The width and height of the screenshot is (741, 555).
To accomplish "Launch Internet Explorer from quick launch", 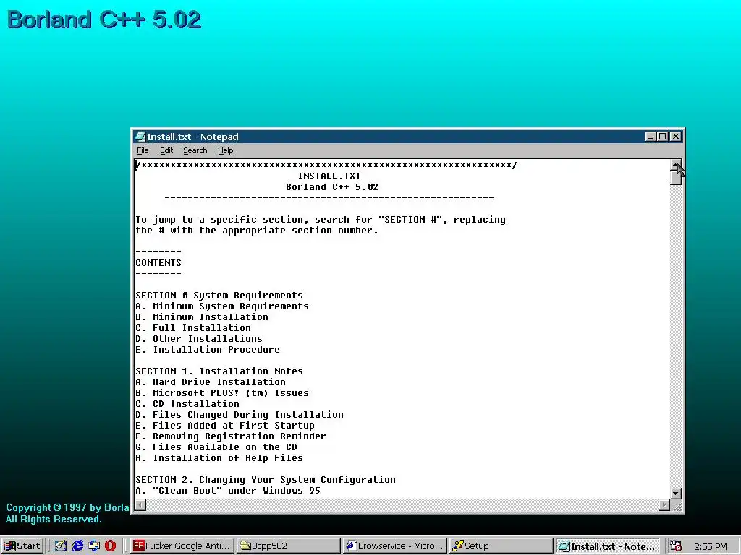I will tap(77, 546).
